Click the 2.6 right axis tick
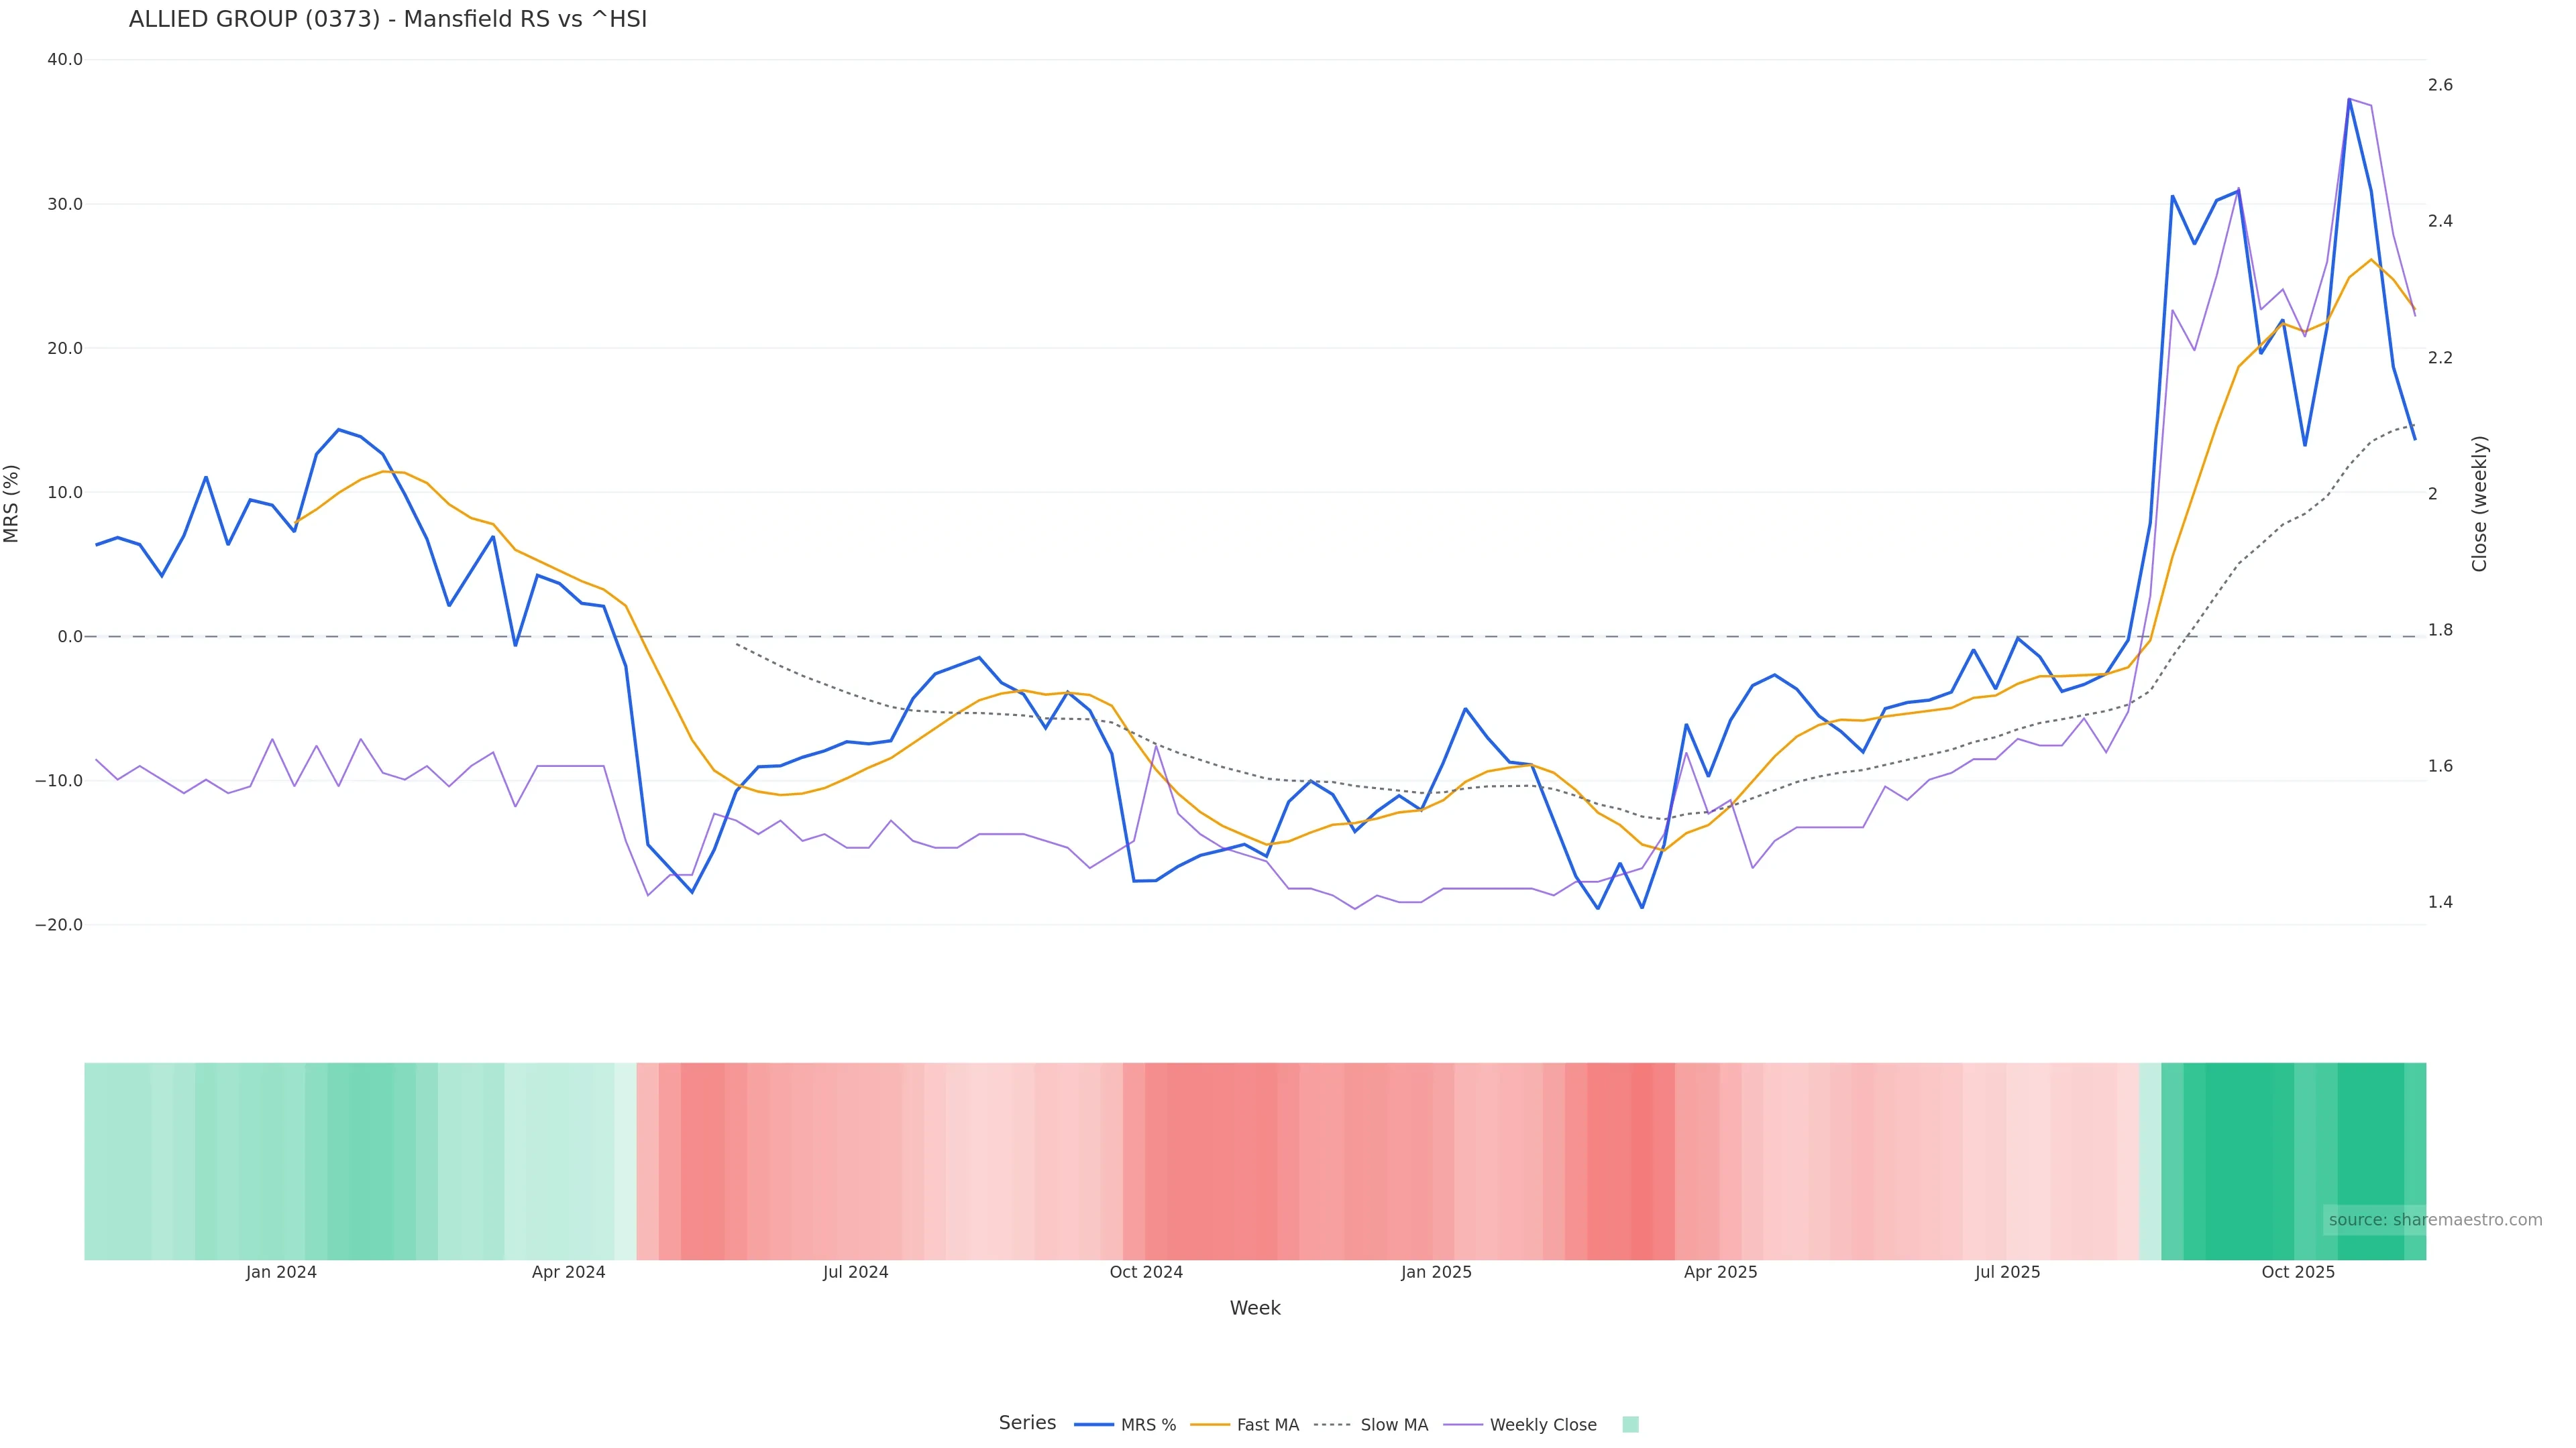This screenshot has width=2576, height=1448. (x=2440, y=85)
